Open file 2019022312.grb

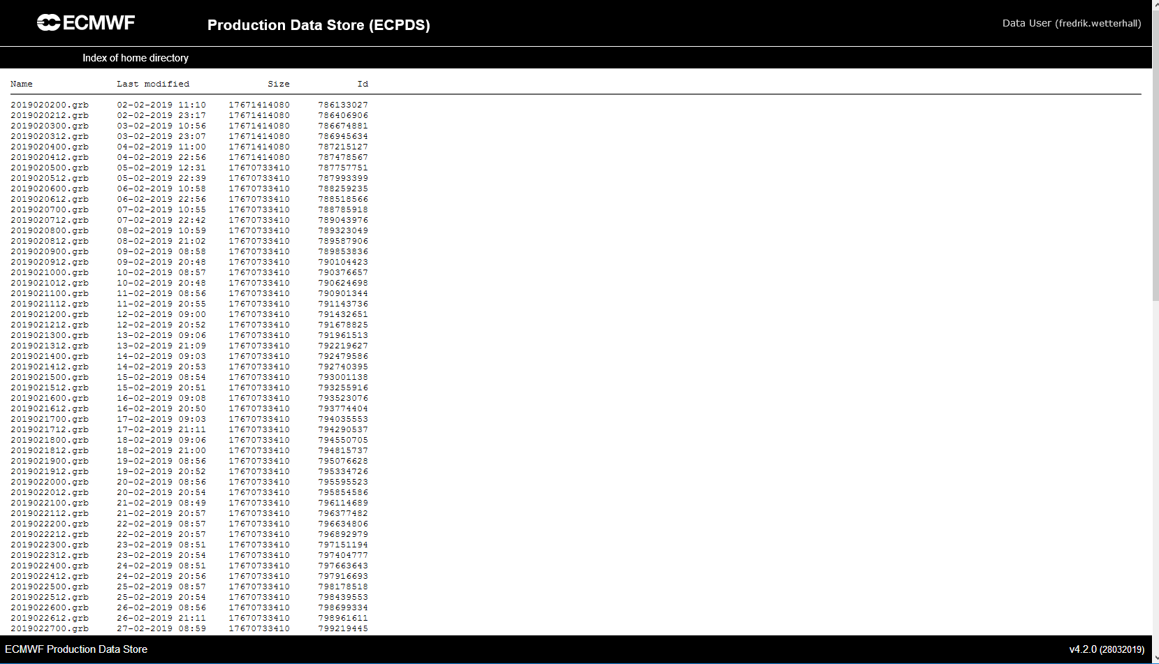point(50,555)
